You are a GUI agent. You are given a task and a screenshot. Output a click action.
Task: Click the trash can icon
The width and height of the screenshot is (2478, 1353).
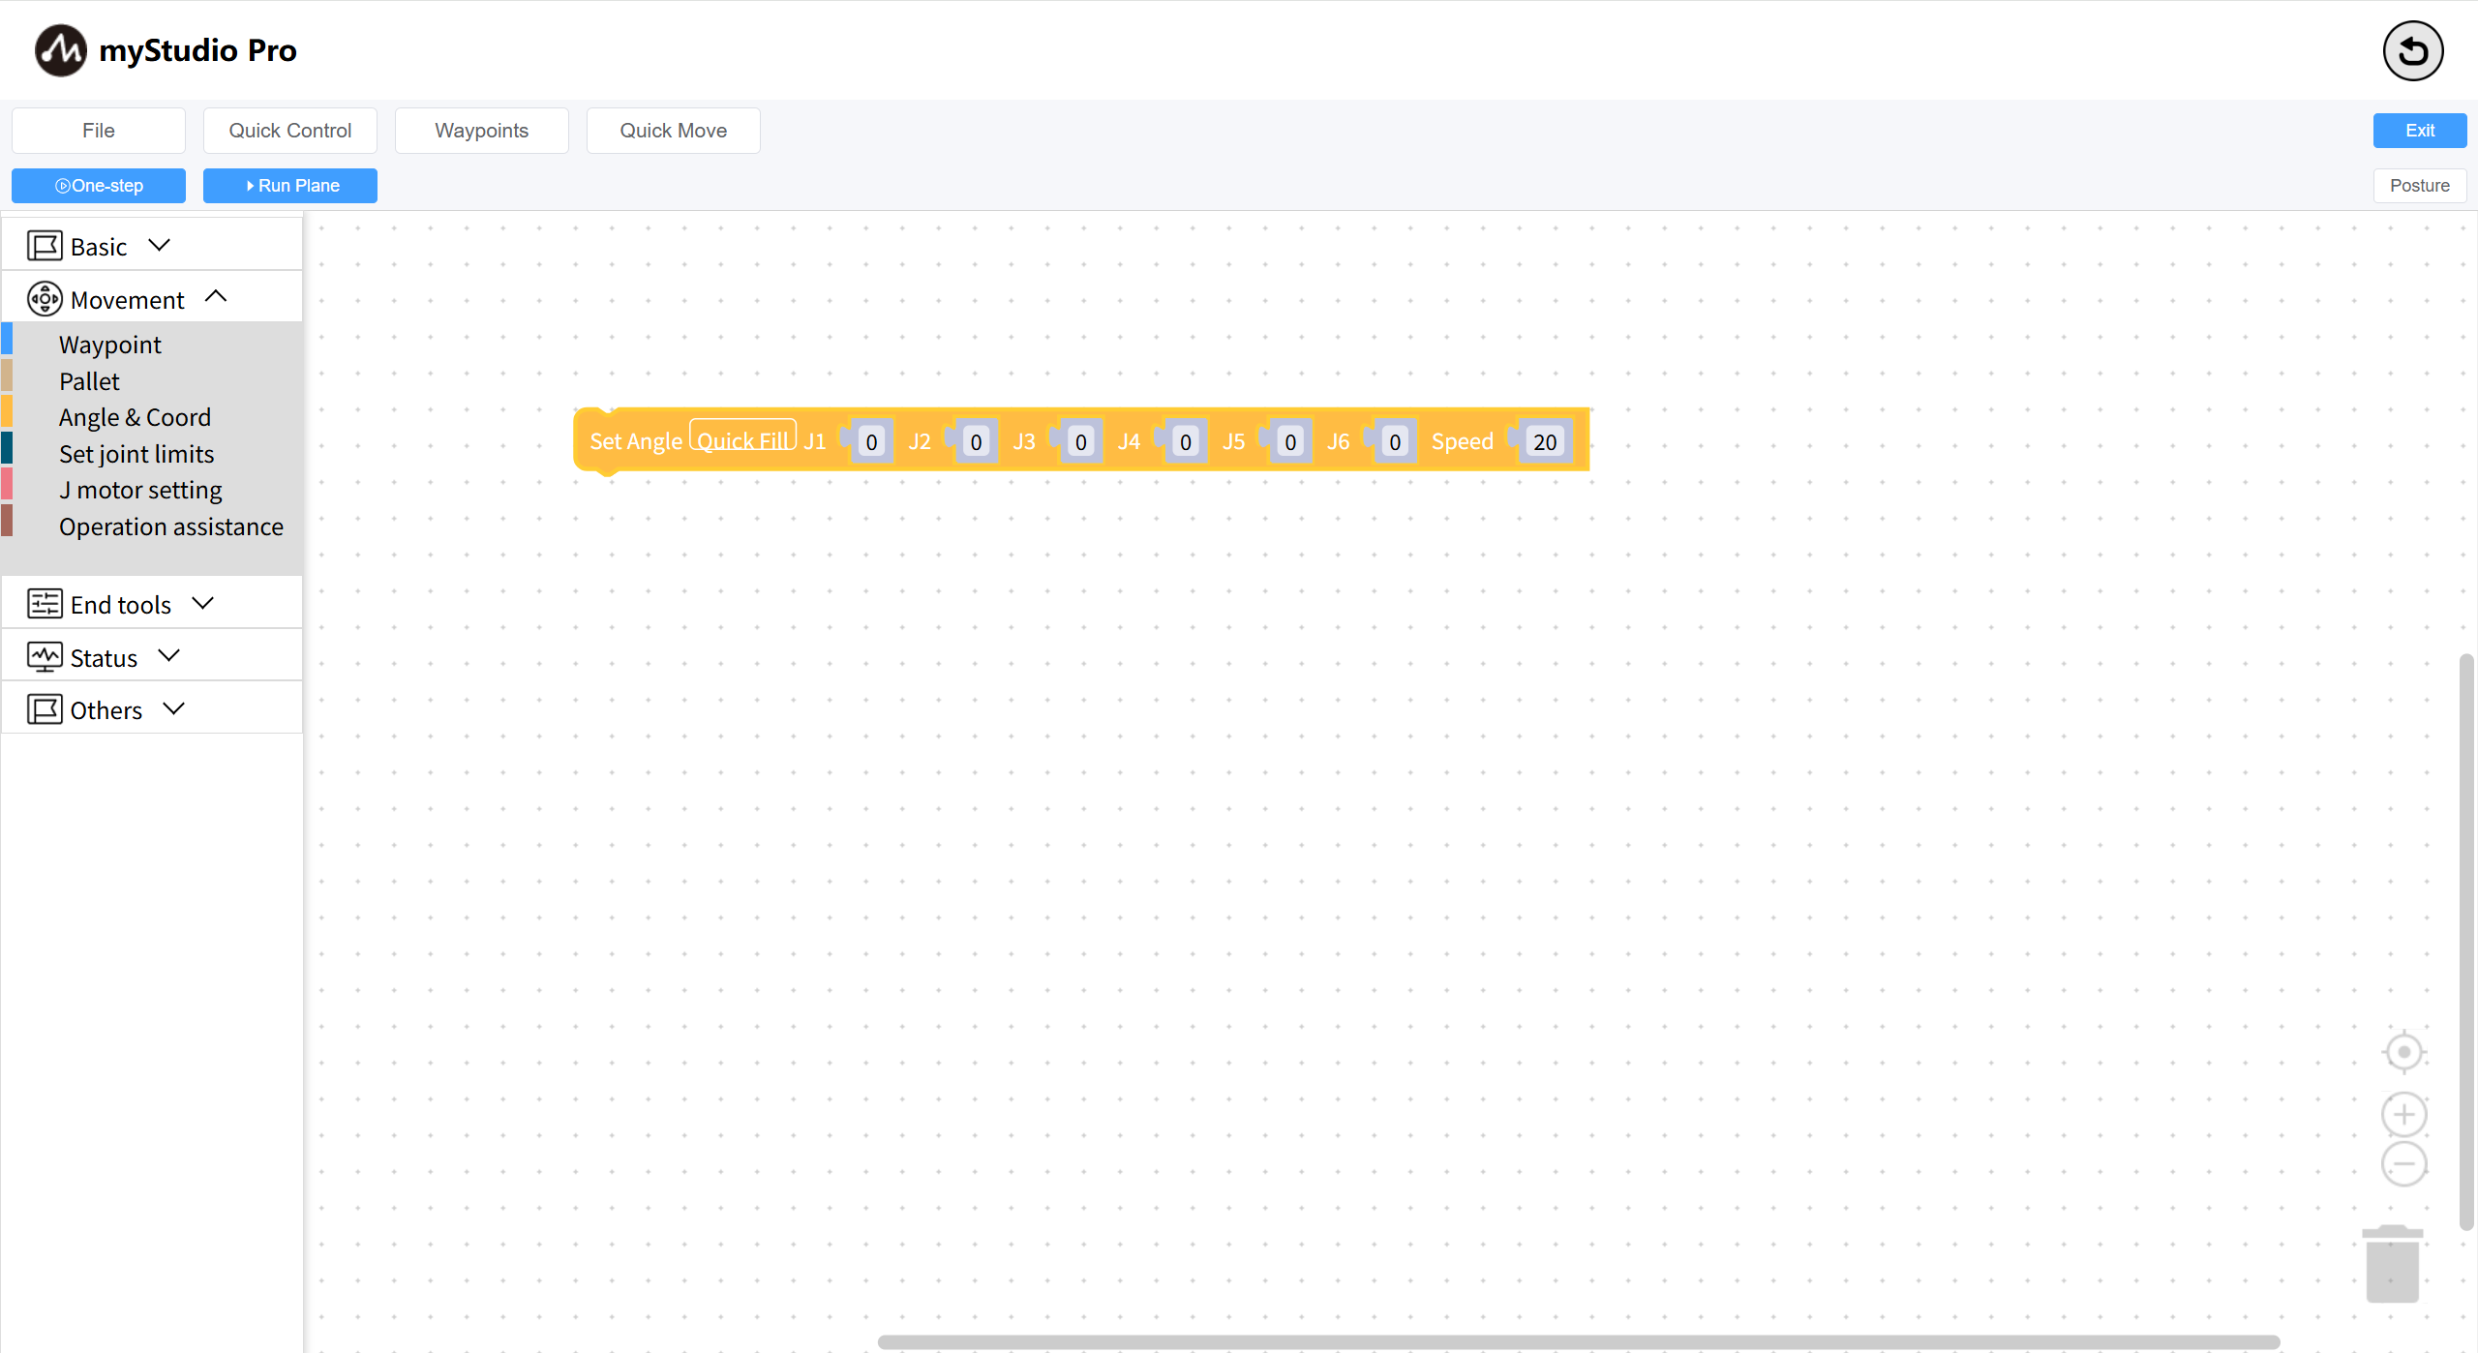(2392, 1264)
